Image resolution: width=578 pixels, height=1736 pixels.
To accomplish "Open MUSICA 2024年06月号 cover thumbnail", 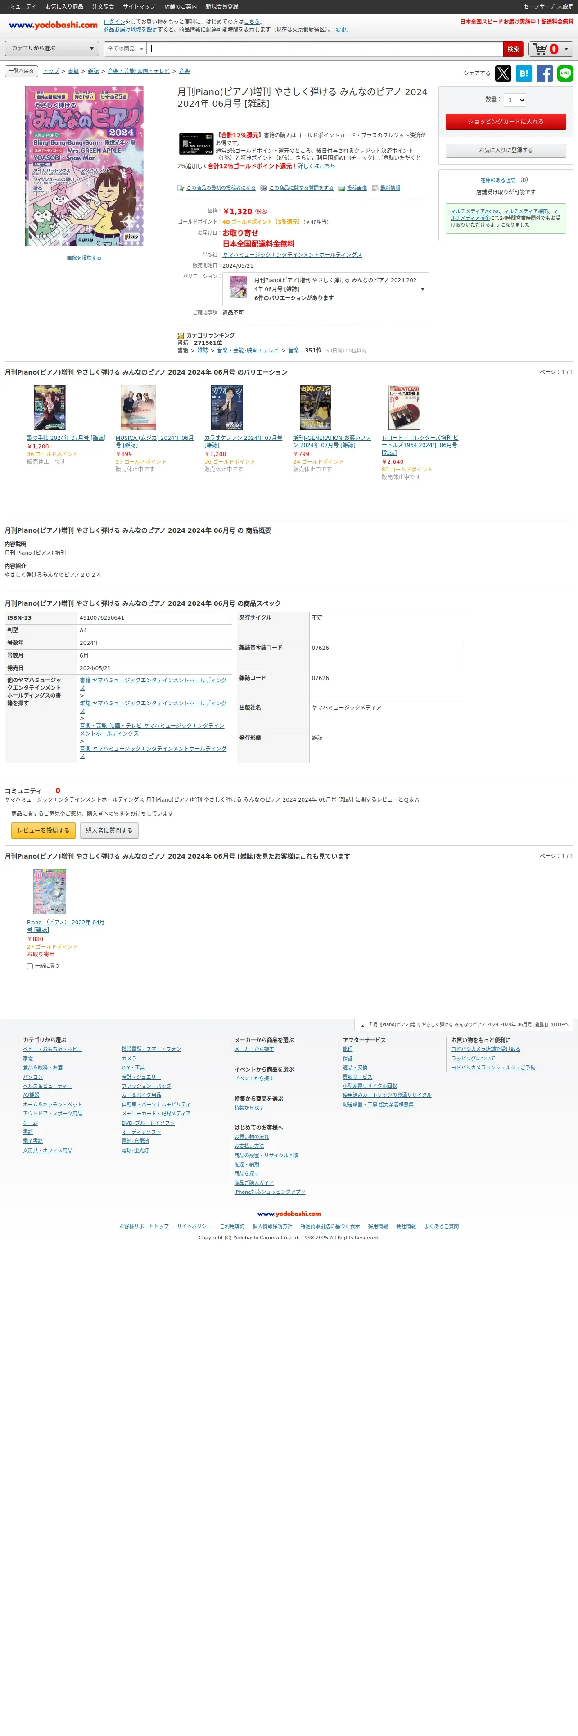I will [x=138, y=407].
